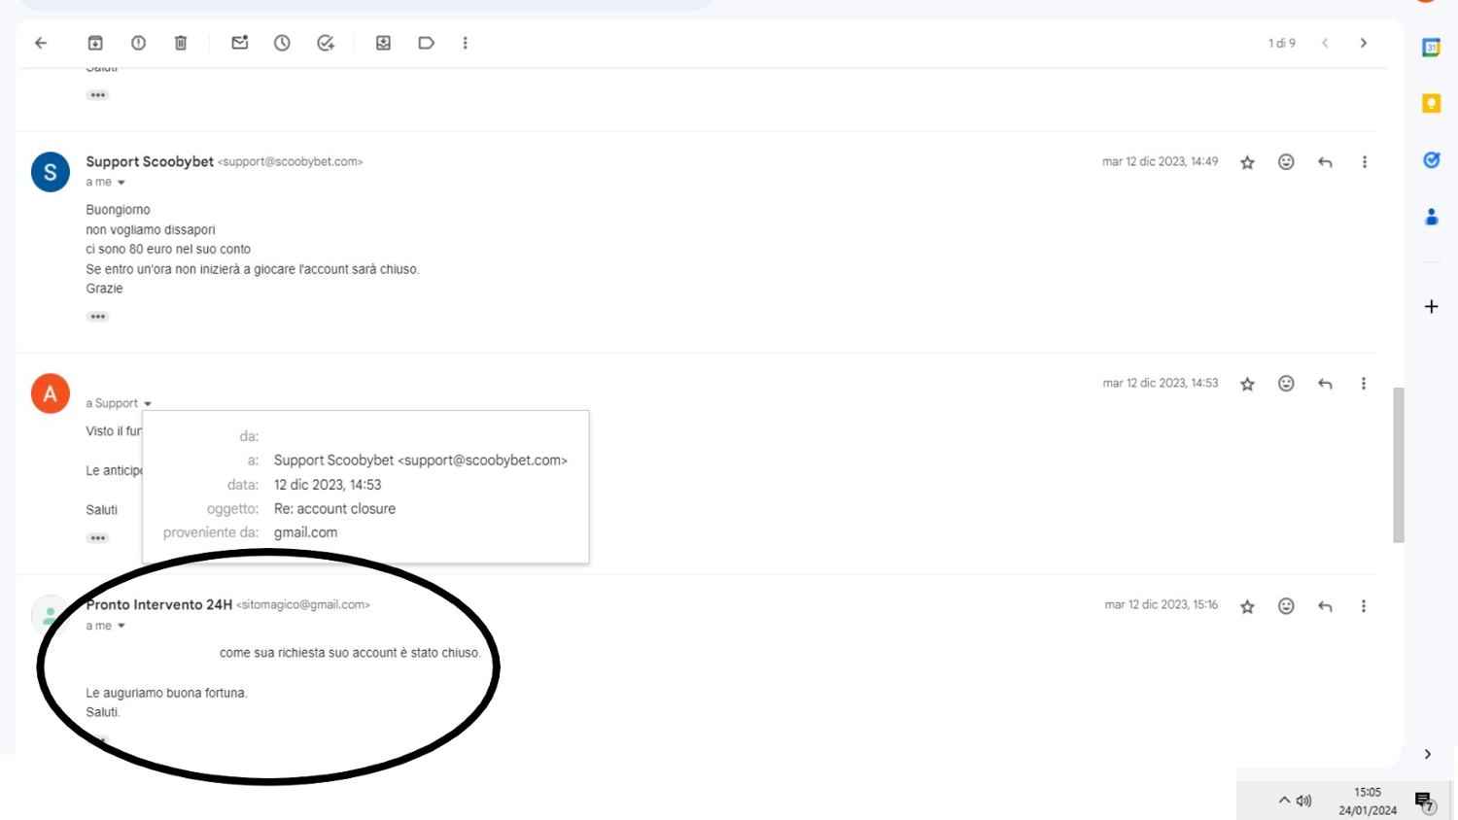Open more menu for the 15:16 message

click(x=1364, y=606)
